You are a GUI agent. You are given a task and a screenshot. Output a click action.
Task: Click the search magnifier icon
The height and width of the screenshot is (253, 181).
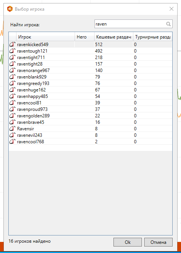(x=168, y=24)
